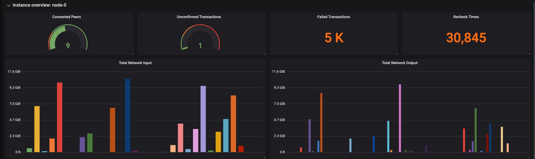This screenshot has height=159, width=535.
Task: Select the teal bar in Network Input
Action: (x=226, y=136)
